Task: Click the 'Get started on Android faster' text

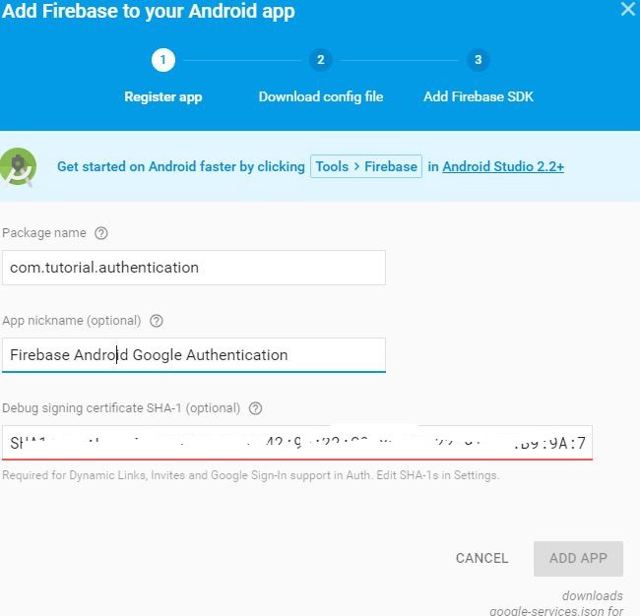Action: pos(181,166)
